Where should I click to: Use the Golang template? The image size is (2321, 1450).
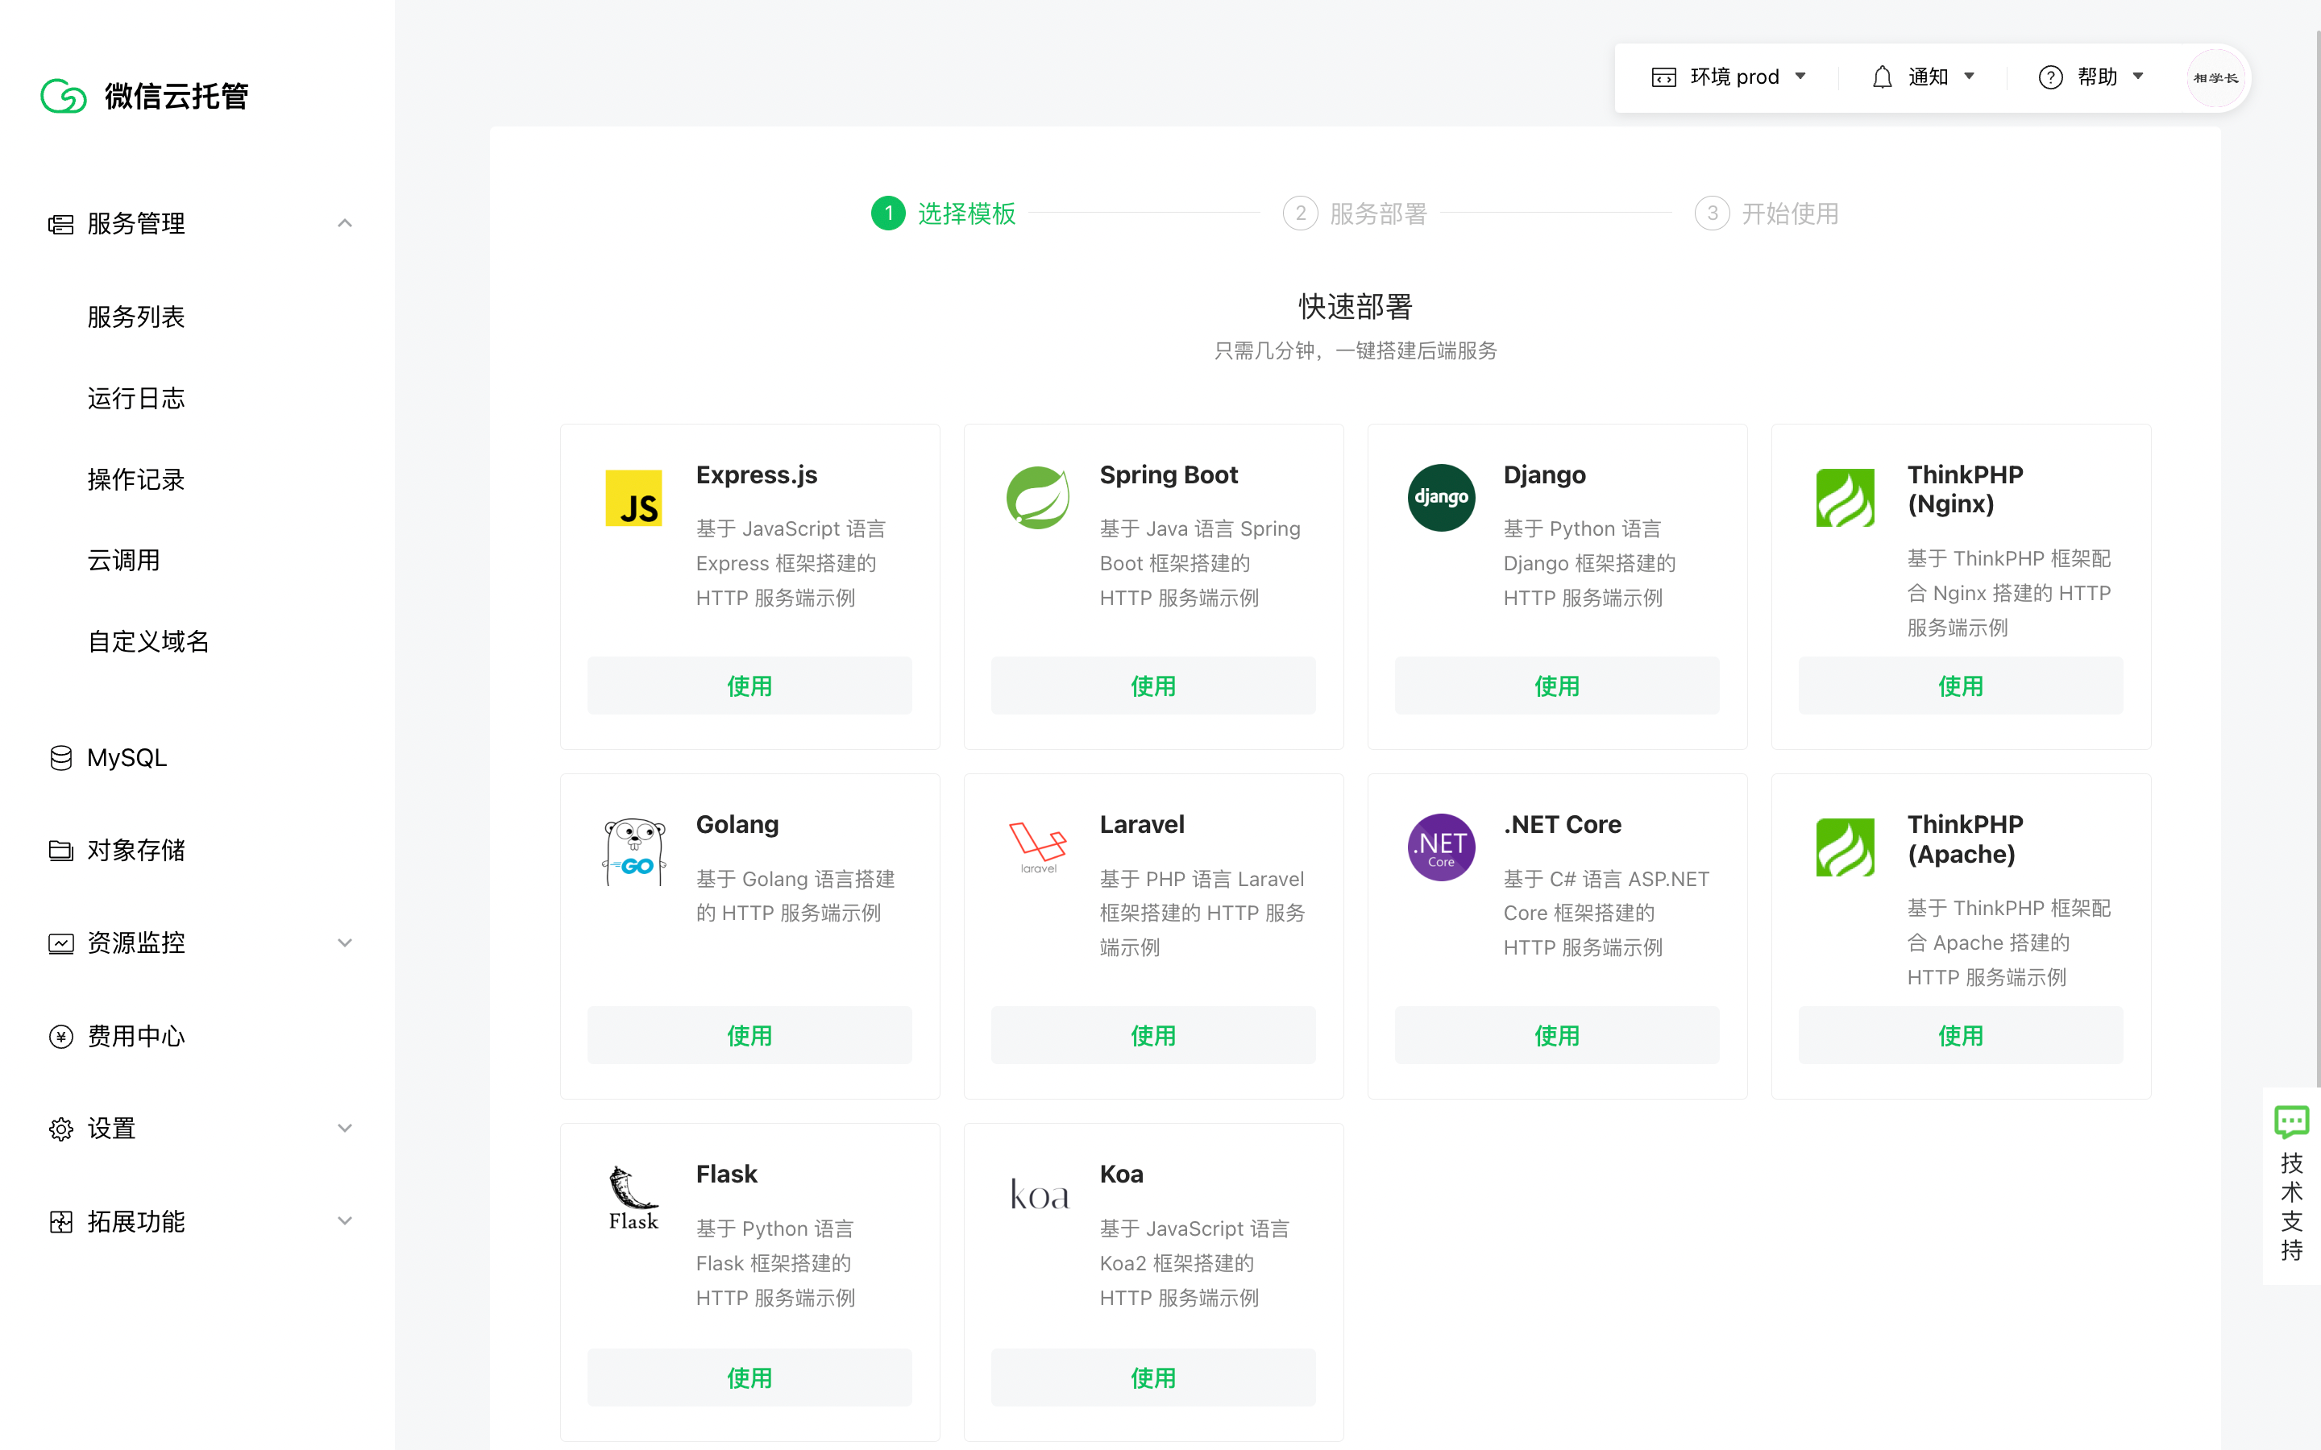(749, 1036)
